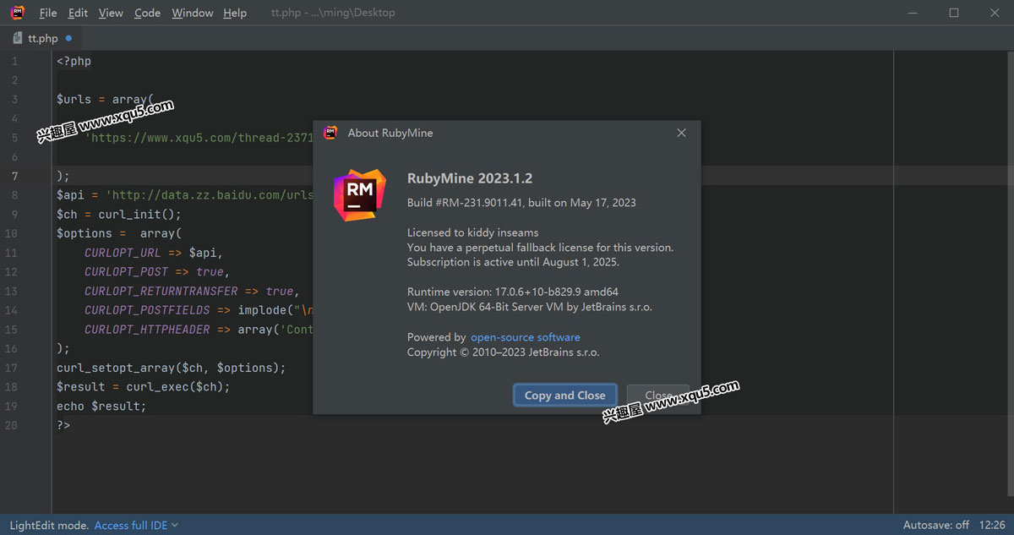Minimize the RubyMine window

pyautogui.click(x=914, y=13)
